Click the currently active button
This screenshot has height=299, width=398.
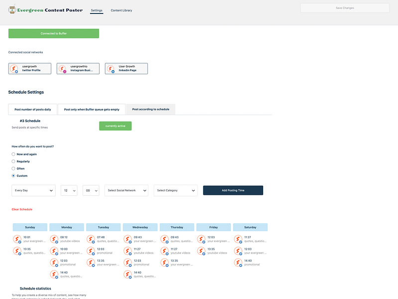coord(115,126)
